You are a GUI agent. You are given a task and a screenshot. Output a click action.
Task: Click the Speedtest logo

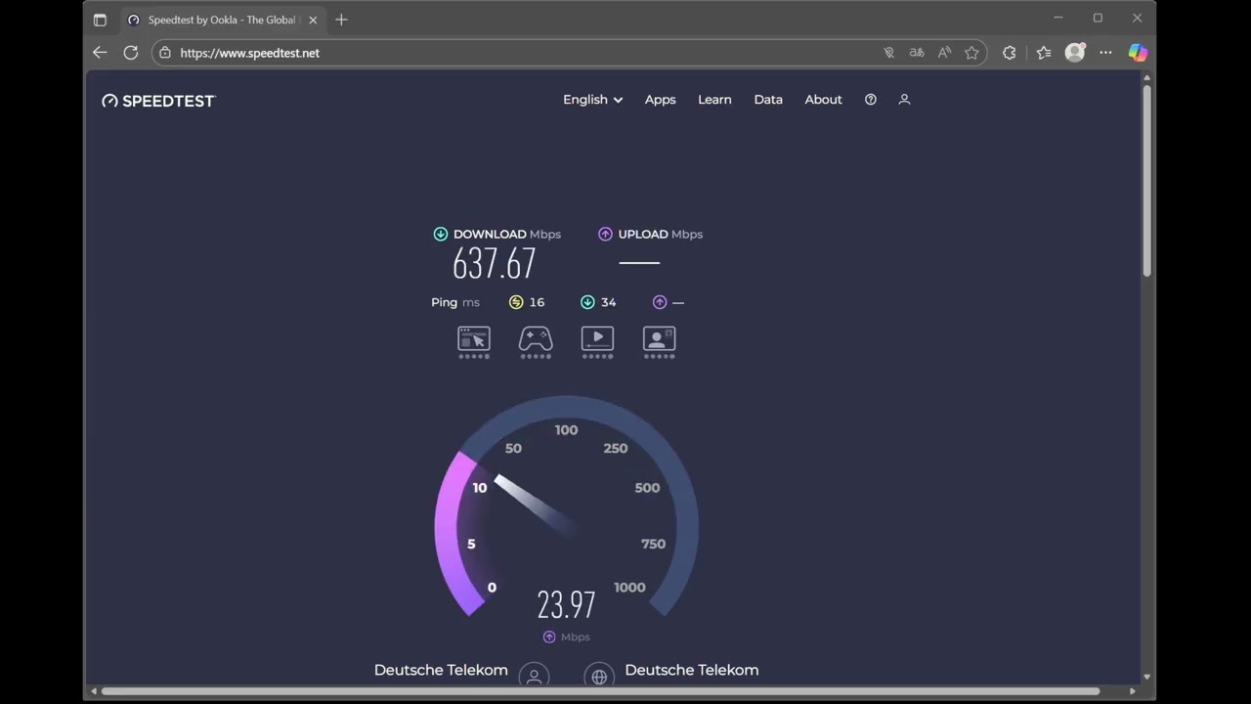(x=158, y=101)
